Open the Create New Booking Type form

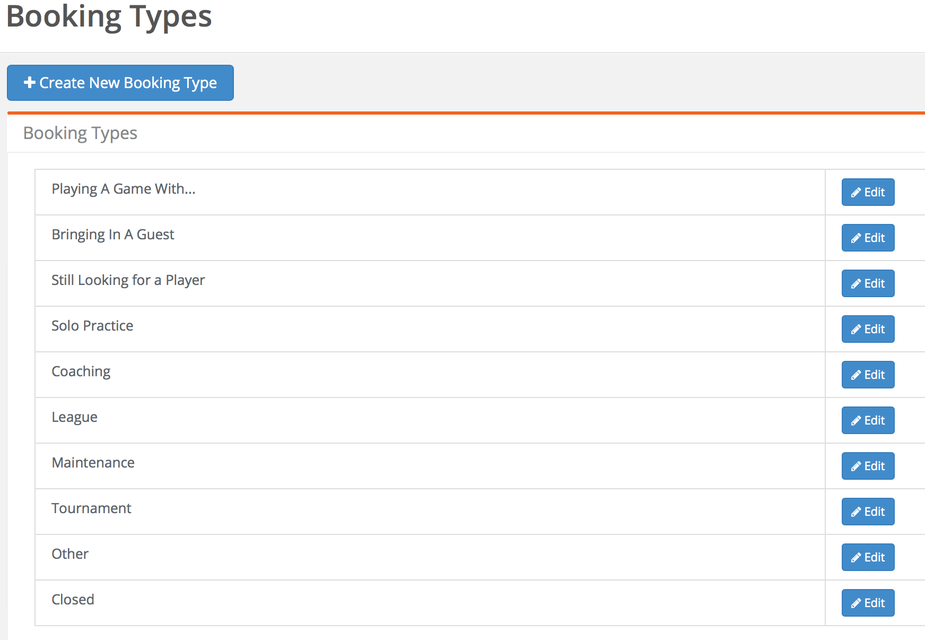click(120, 83)
